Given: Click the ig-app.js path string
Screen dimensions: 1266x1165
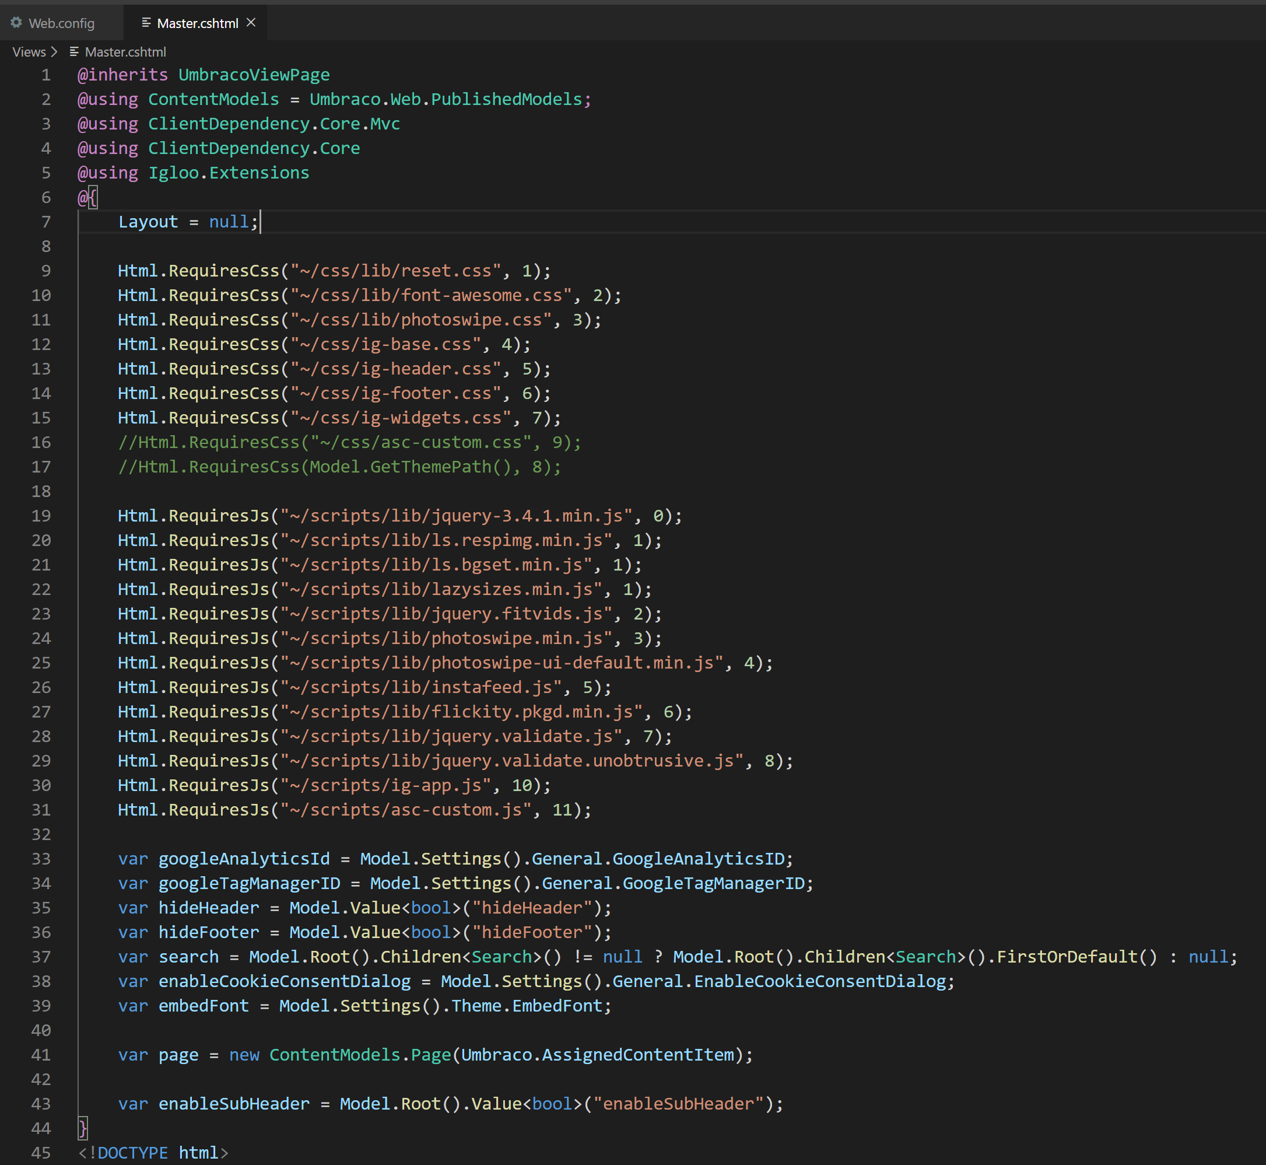Looking at the screenshot, I should tap(385, 785).
